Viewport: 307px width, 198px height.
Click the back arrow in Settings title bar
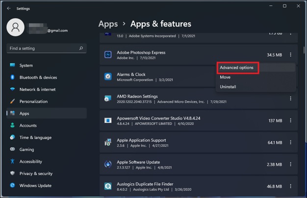pos(9,8)
